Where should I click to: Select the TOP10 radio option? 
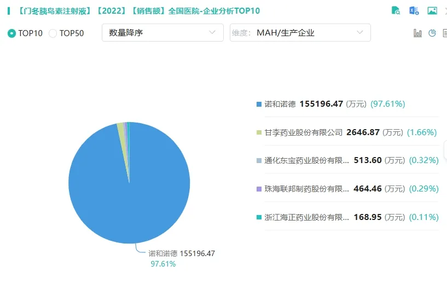pos(11,33)
